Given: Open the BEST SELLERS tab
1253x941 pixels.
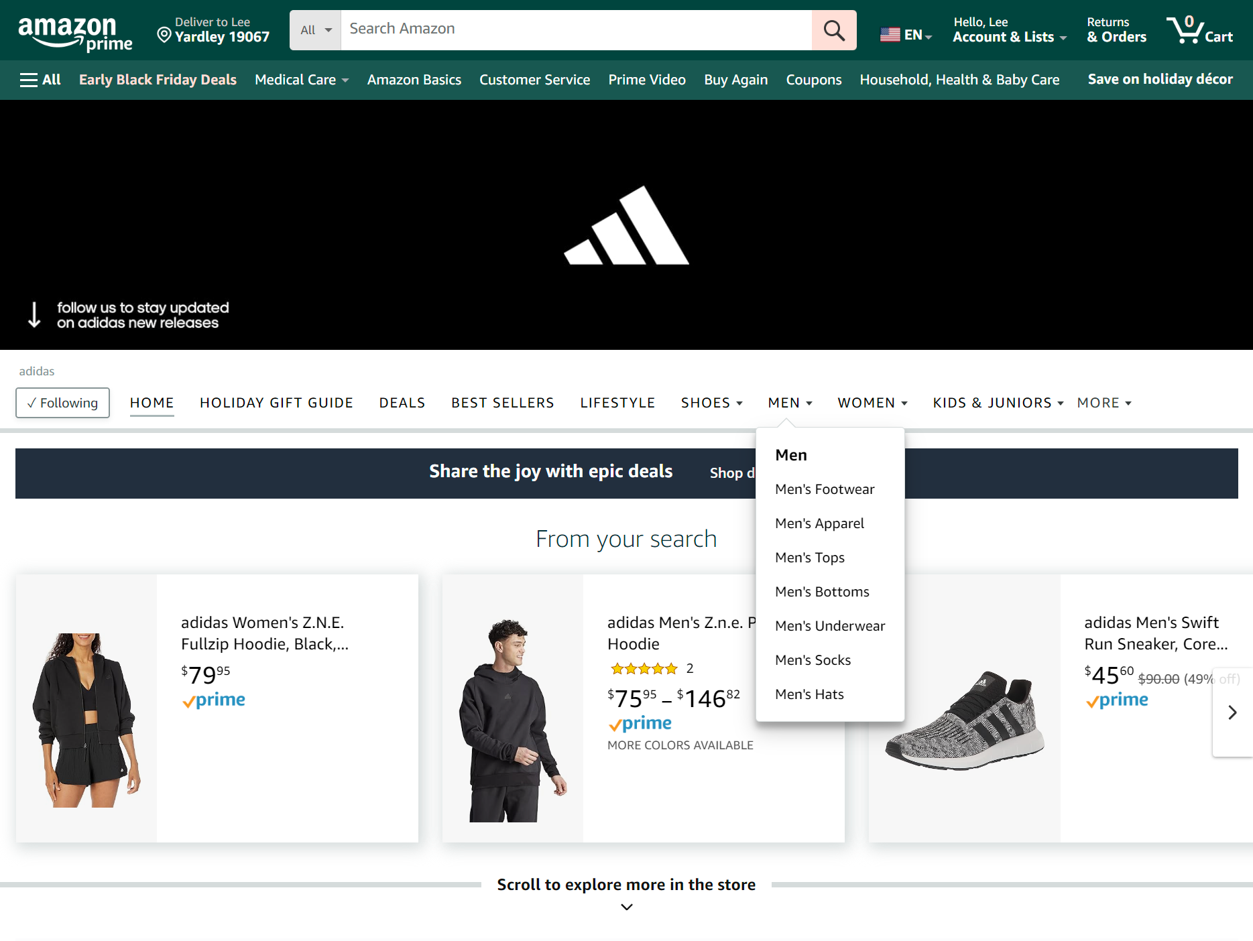Looking at the screenshot, I should (502, 403).
